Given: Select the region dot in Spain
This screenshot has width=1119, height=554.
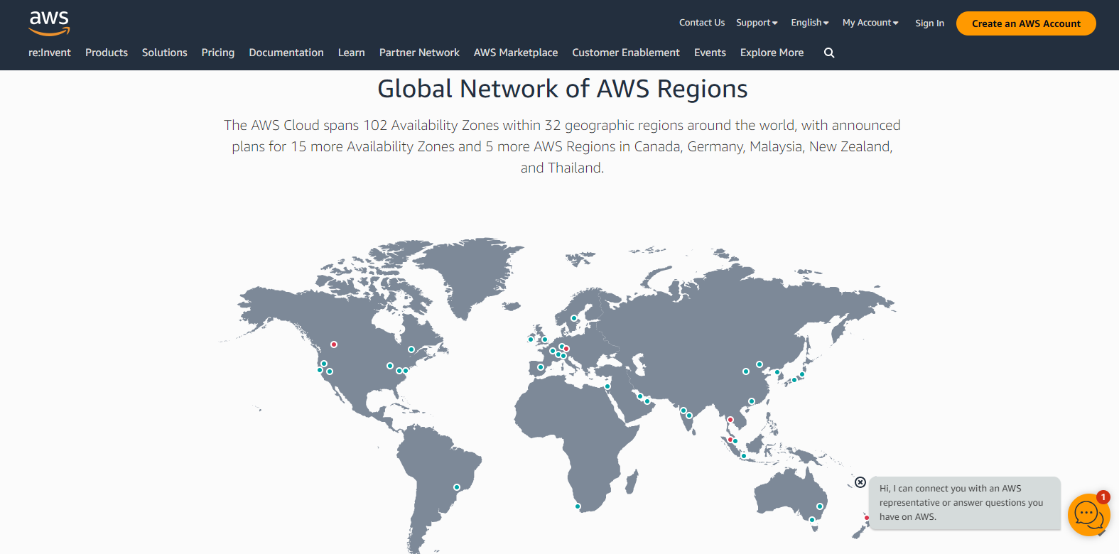Looking at the screenshot, I should coord(541,367).
